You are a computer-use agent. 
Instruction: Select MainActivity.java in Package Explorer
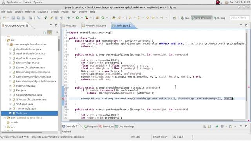(26, 86)
